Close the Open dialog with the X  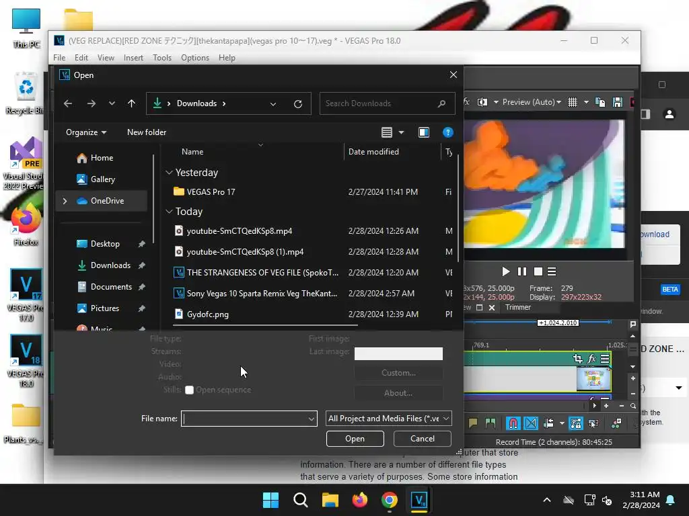click(454, 75)
